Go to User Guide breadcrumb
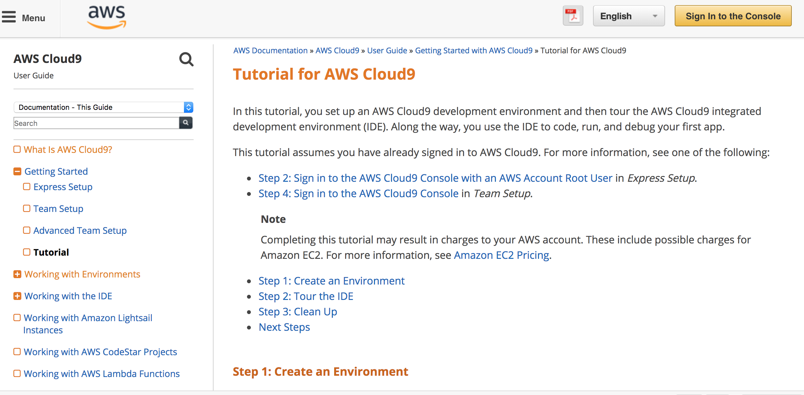Viewport: 804px width, 395px height. tap(387, 50)
